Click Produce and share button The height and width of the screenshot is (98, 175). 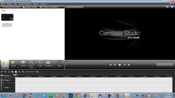coord(49,7)
